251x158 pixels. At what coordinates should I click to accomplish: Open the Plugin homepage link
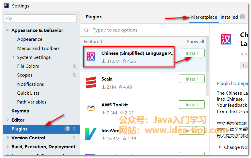coord(232,83)
